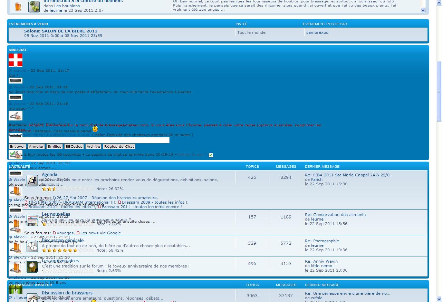442x302 pixels.
Task: Click Wavin's avatar above the 'oui loyer trop cher' message
Action: 16,81
